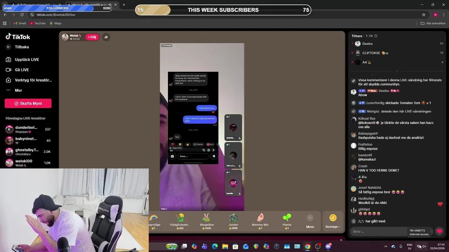Send the Planta gift
This screenshot has height=252, width=449.
pyautogui.click(x=287, y=222)
